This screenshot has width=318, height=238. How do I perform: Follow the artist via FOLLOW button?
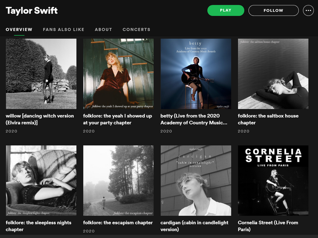(273, 10)
